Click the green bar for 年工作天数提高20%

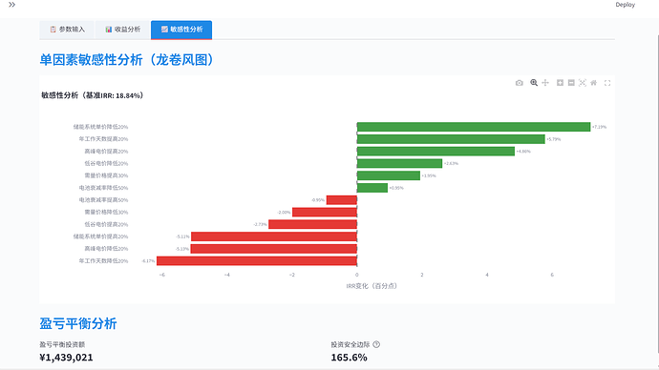(x=451, y=139)
